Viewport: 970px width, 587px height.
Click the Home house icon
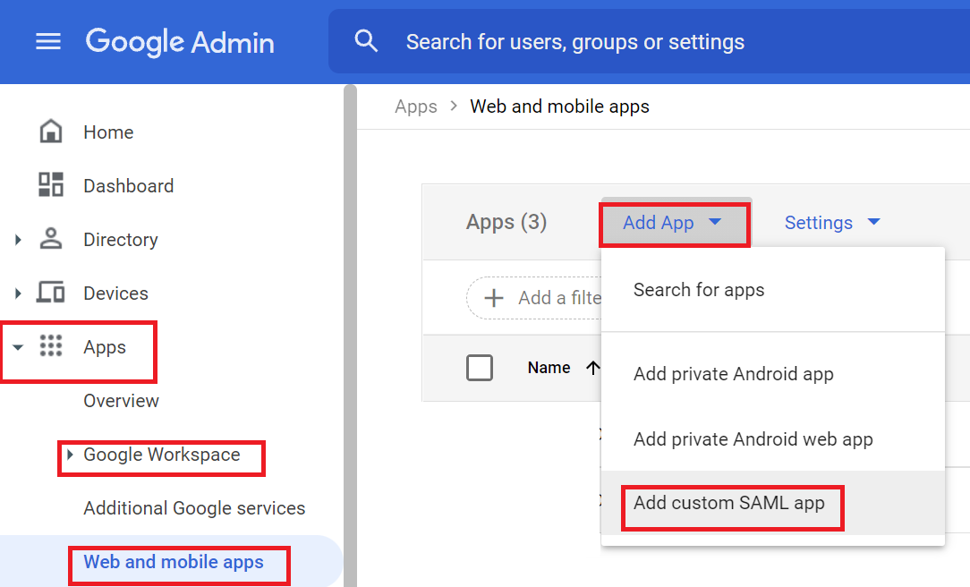pos(51,132)
